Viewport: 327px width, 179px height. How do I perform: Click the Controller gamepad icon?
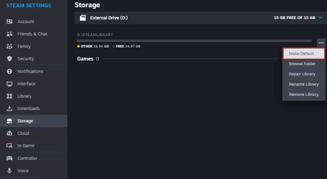tap(9, 158)
